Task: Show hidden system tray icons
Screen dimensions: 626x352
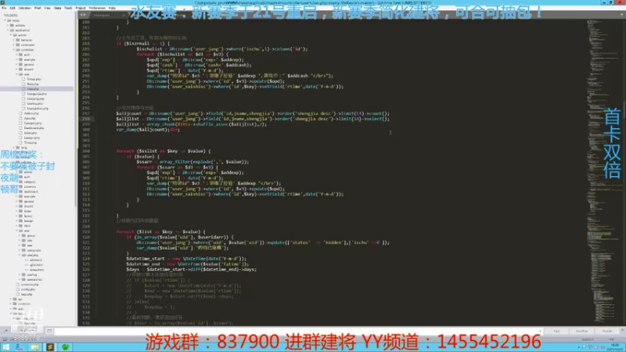Action: (x=580, y=347)
